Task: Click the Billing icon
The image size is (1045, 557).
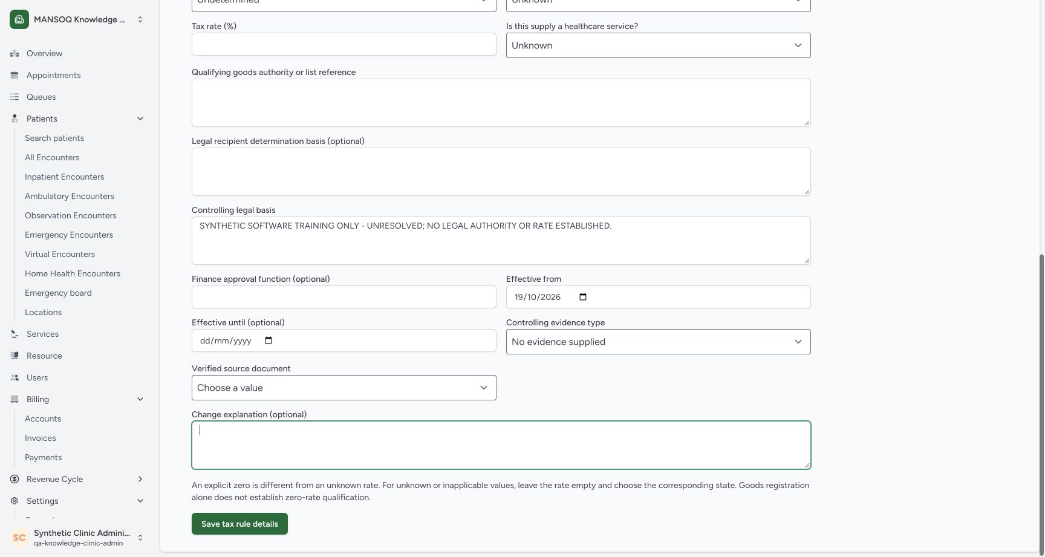Action: [x=15, y=399]
